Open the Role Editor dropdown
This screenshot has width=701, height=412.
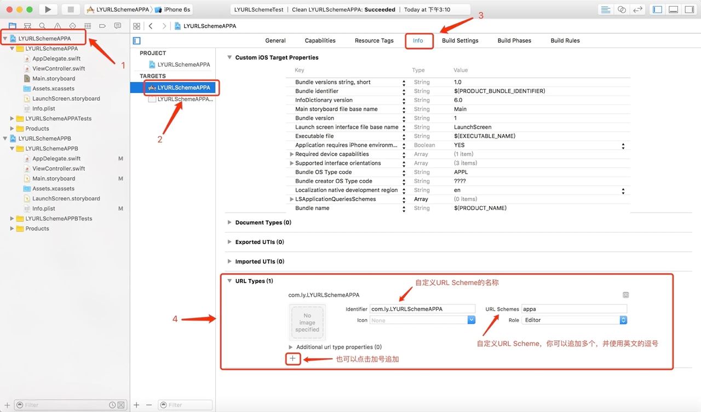pyautogui.click(x=574, y=320)
